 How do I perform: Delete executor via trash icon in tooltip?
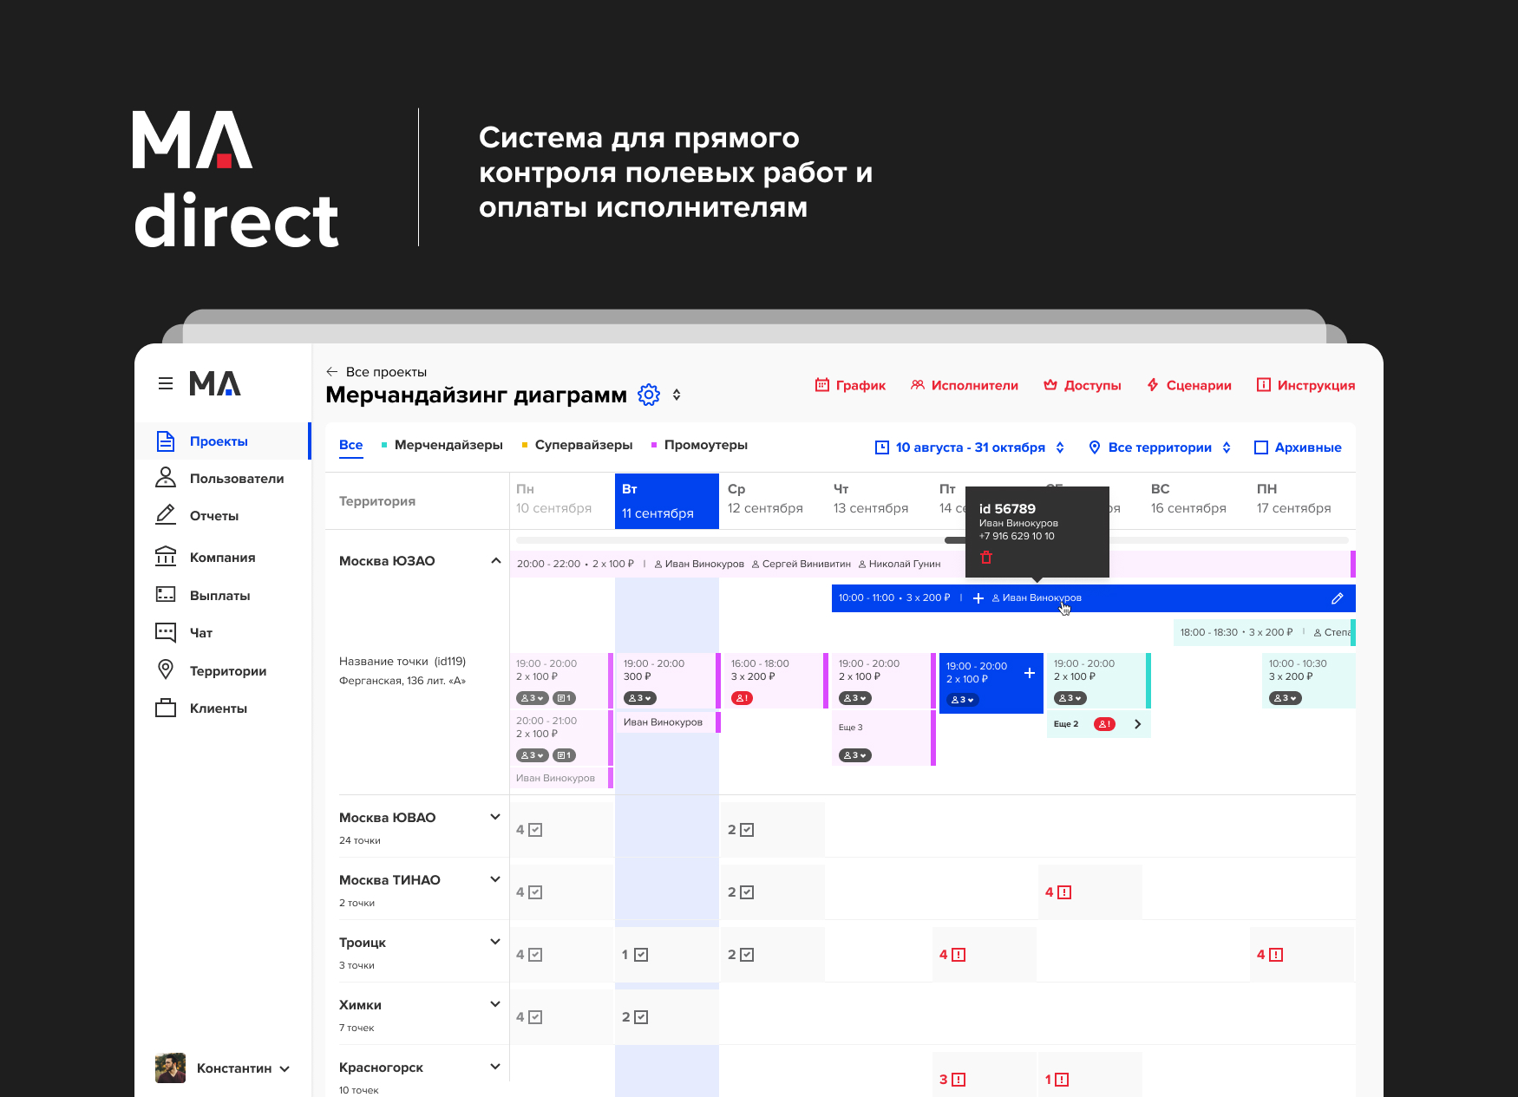(986, 557)
